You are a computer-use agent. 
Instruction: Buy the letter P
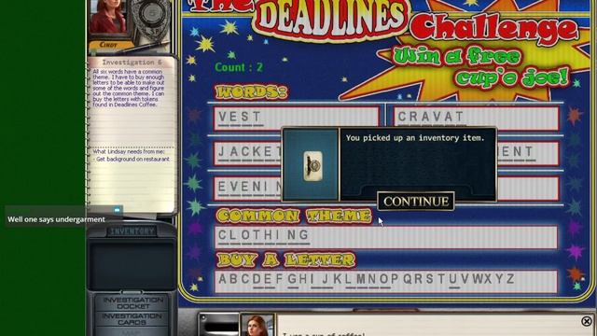coord(395,279)
